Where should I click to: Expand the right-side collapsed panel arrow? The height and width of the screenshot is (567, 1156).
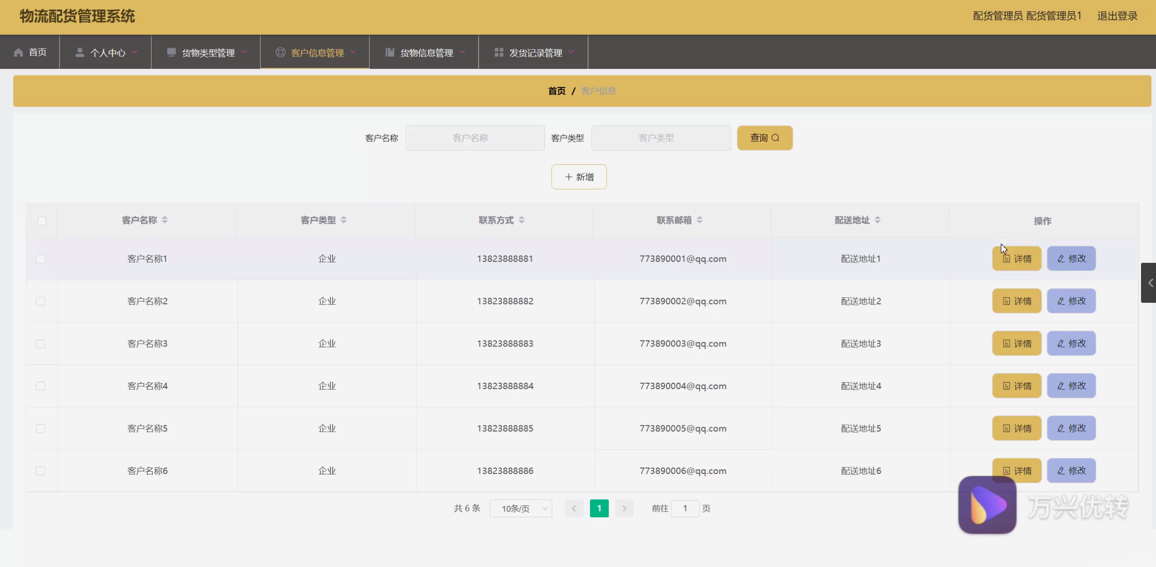1150,283
